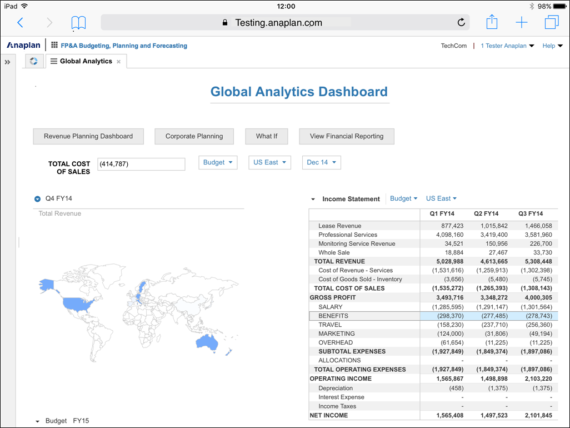Collapse the Q4 FY14 section
Image resolution: width=570 pixels, height=428 pixels.
point(38,198)
